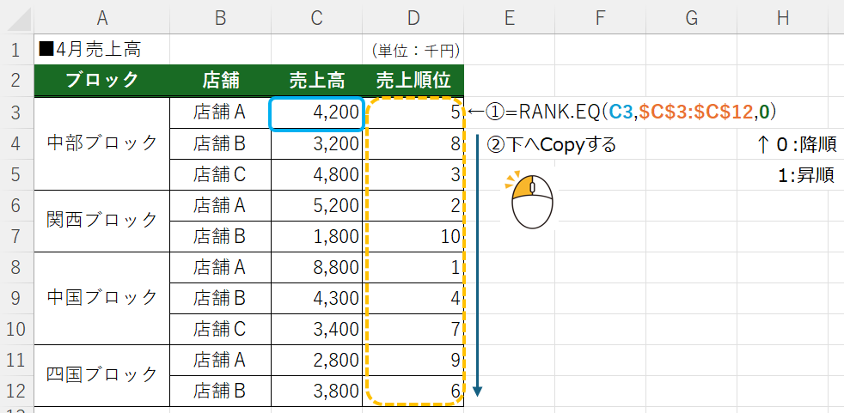The image size is (844, 413).
Task: Click the up arrow beside 0:降順
Action: (x=762, y=144)
